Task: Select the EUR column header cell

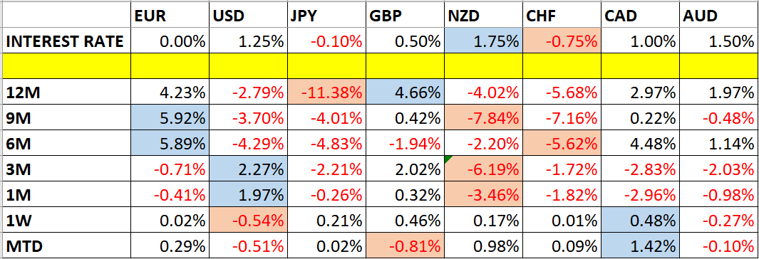Action: (x=169, y=16)
